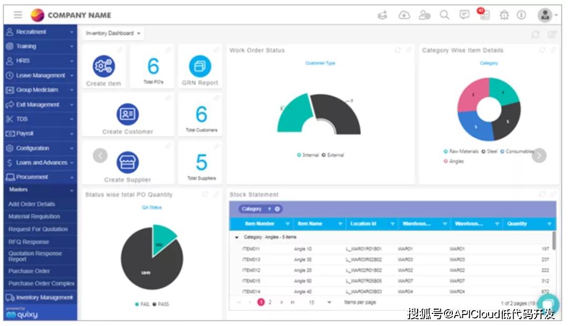Image resolution: width=568 pixels, height=326 pixels.
Task: Click the next carousel arrow near Consumables legend
Action: [539, 156]
